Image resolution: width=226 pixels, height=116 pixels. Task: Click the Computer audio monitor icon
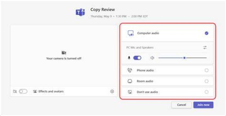click(131, 33)
